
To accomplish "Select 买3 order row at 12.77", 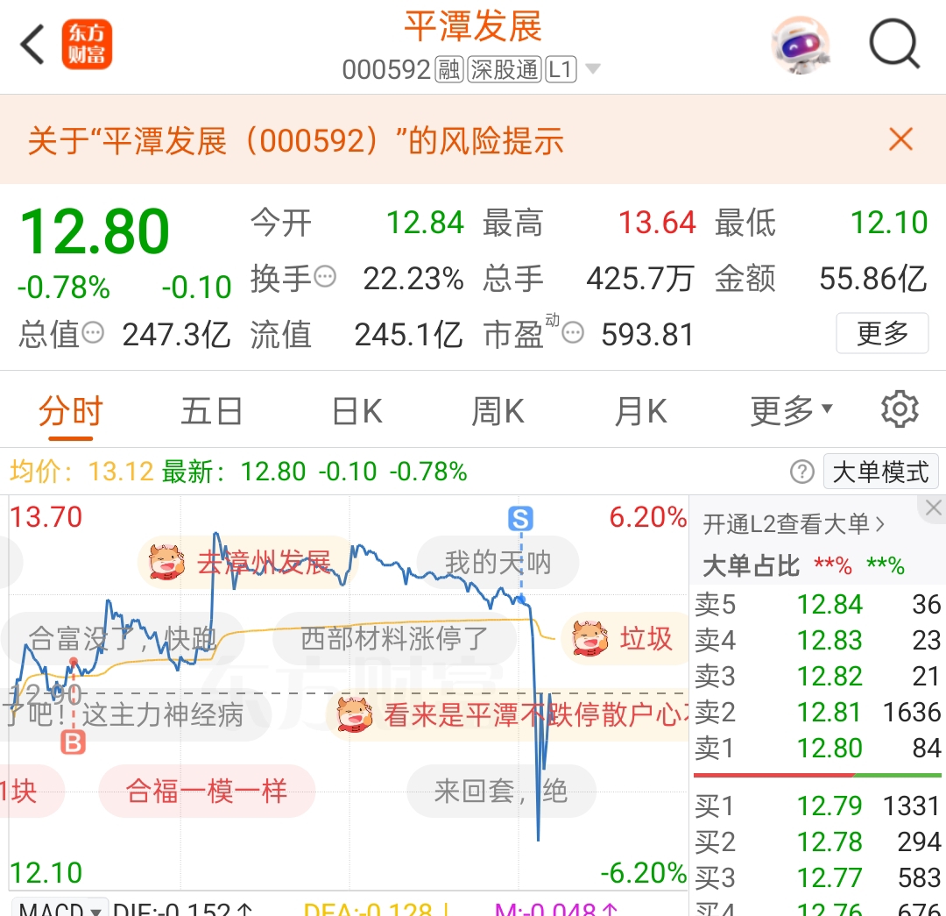I will tap(817, 878).
